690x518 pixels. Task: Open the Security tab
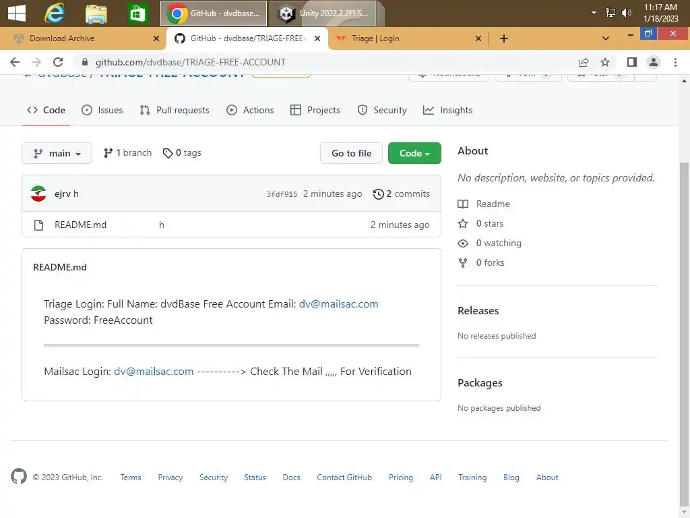tap(382, 110)
